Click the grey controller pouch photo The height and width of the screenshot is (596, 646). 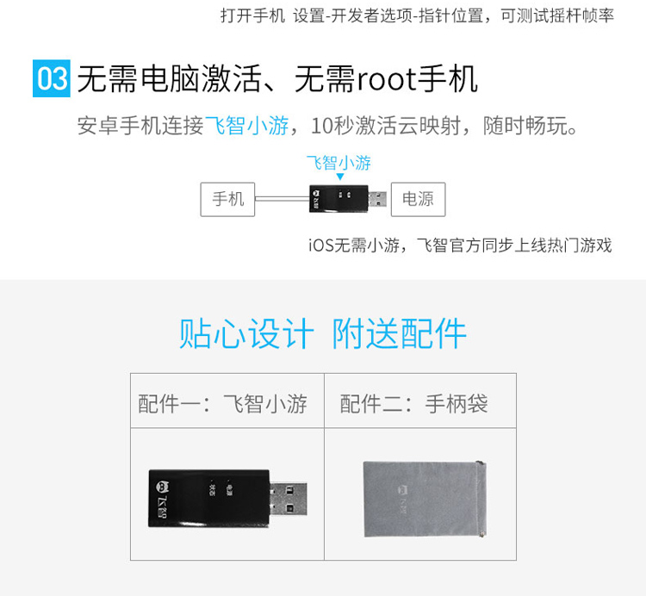tap(425, 499)
